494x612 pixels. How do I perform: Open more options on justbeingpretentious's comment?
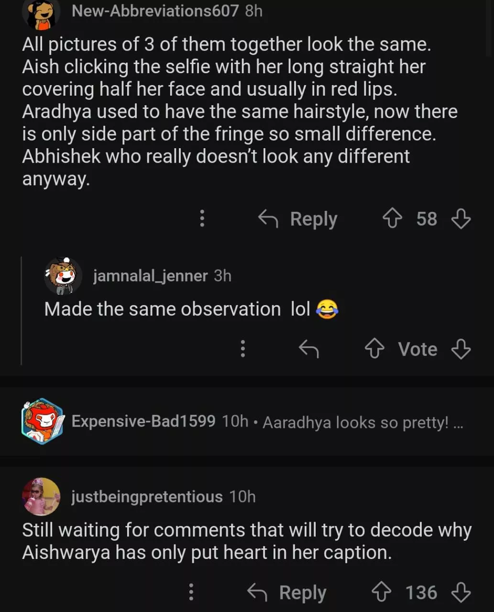pos(191,592)
